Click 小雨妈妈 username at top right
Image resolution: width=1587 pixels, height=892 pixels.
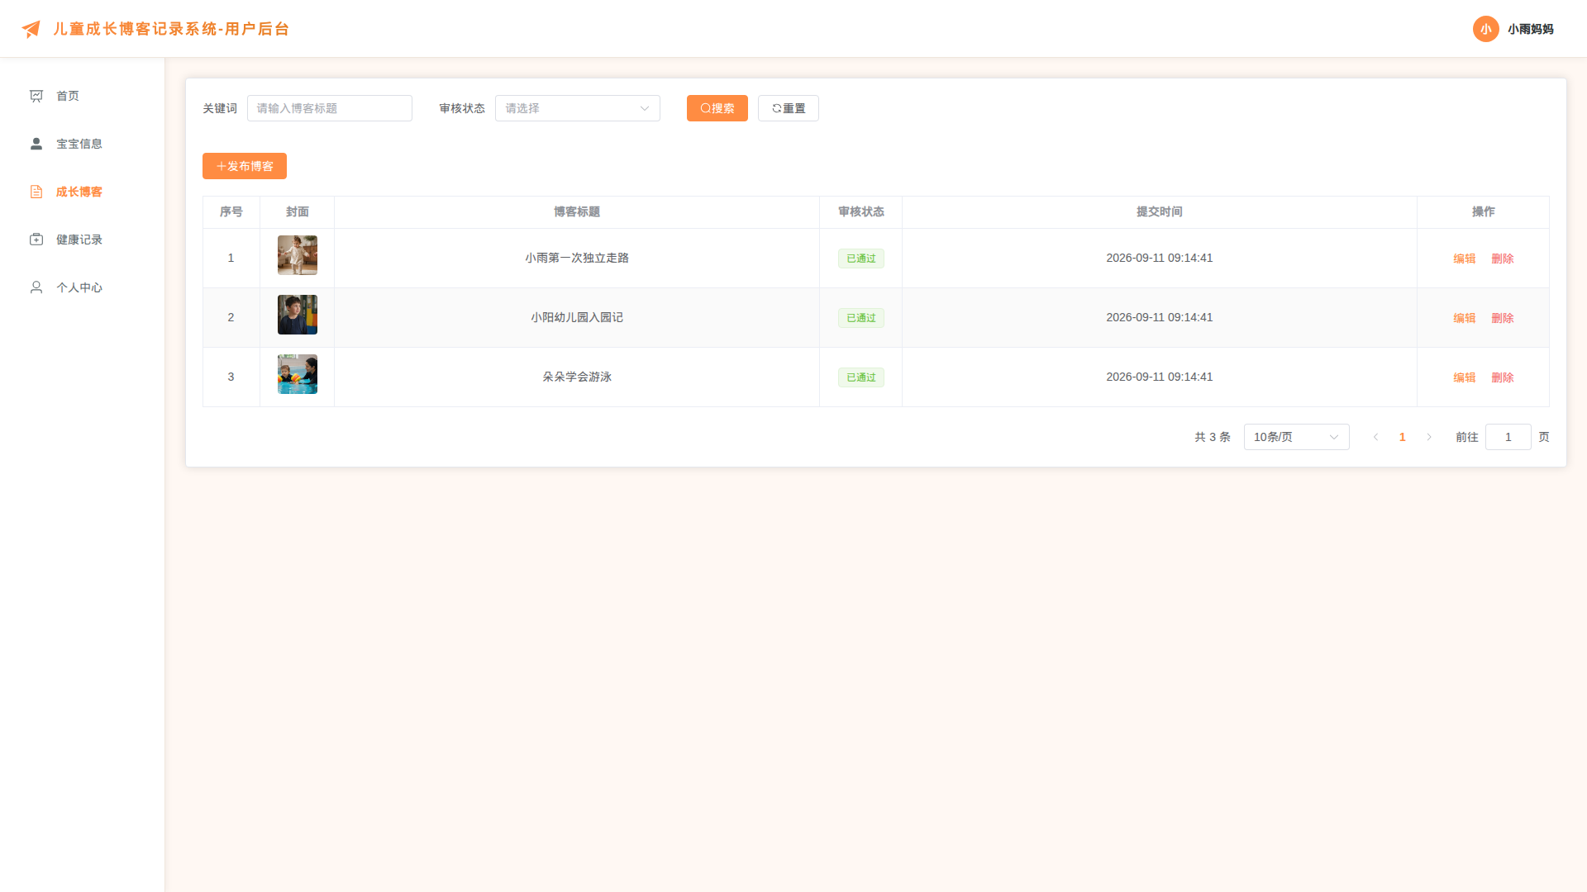(1530, 29)
